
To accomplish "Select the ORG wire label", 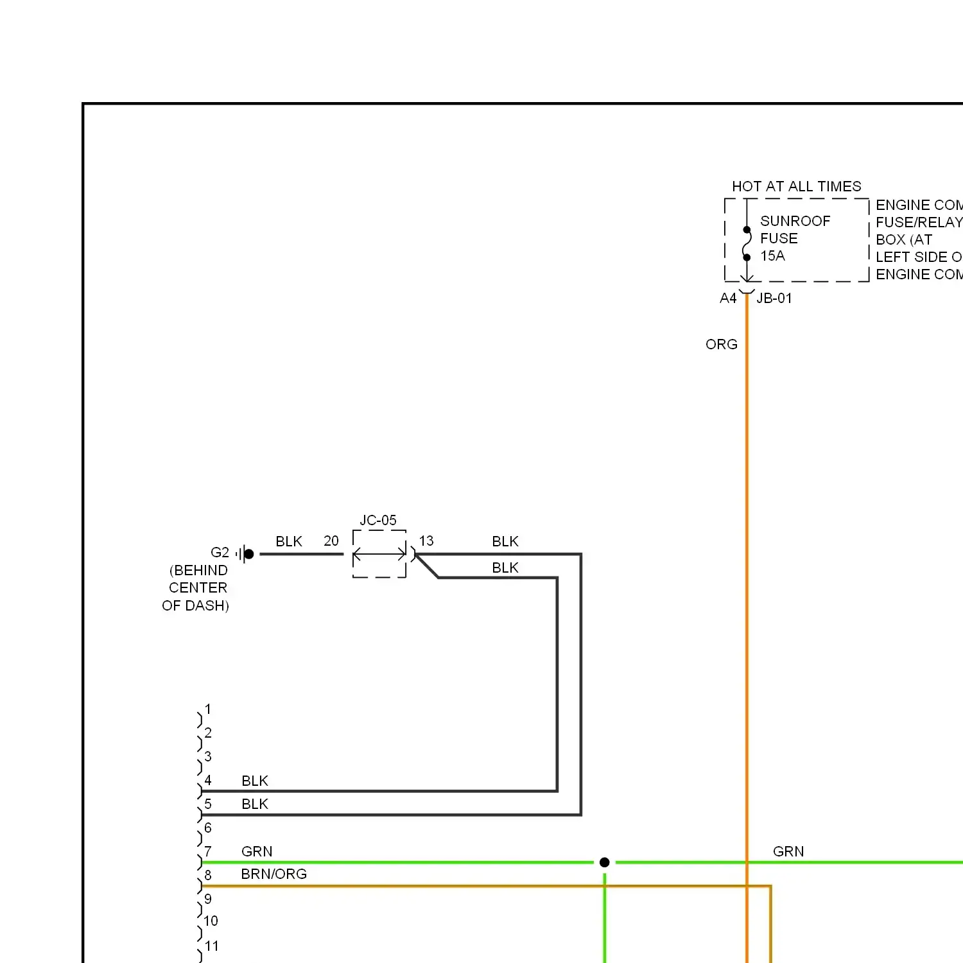I will click(722, 345).
